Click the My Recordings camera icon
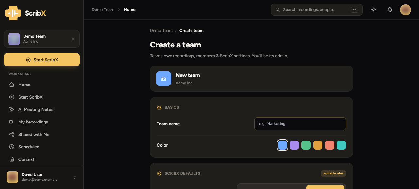This screenshot has width=419, height=189. tap(12, 122)
